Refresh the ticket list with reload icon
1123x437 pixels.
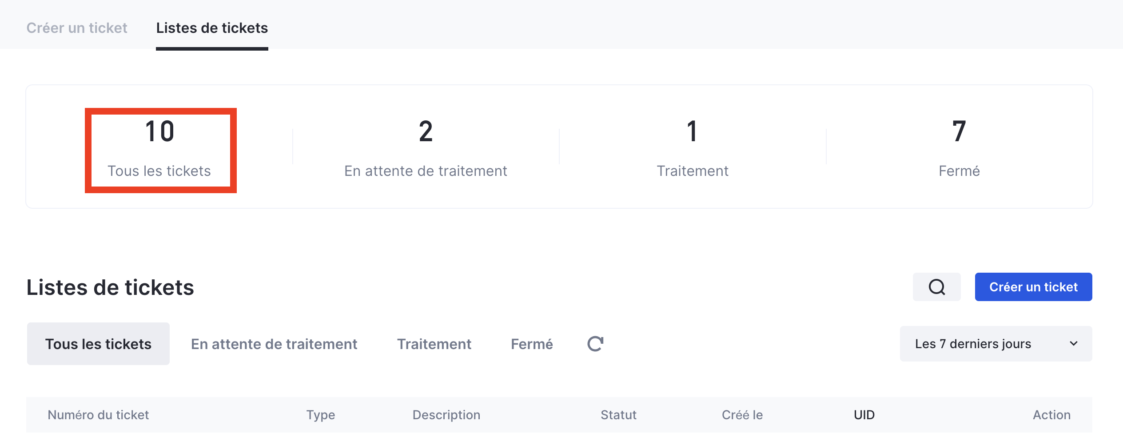coord(595,344)
